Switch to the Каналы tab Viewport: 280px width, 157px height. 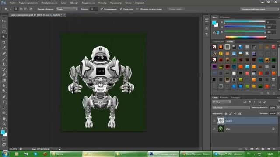[x=224, y=97]
